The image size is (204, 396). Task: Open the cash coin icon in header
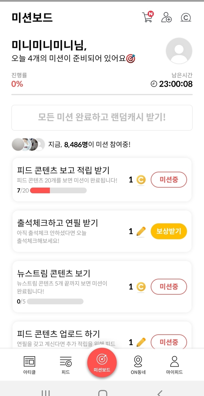tap(186, 17)
